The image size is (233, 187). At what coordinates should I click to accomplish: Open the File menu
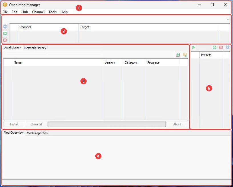tap(5, 12)
